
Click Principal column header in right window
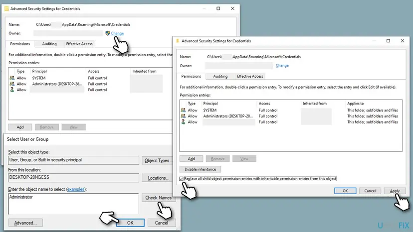click(x=210, y=104)
